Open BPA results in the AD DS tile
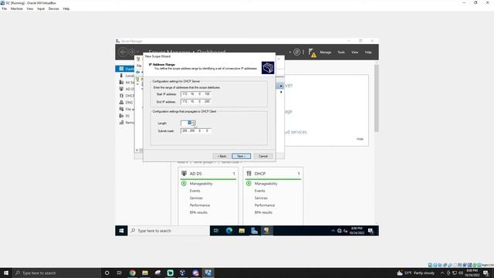 pyautogui.click(x=198, y=212)
